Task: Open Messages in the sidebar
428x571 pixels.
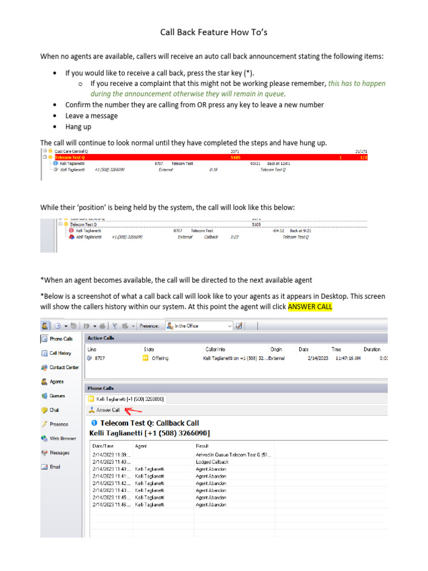Action: (x=55, y=452)
